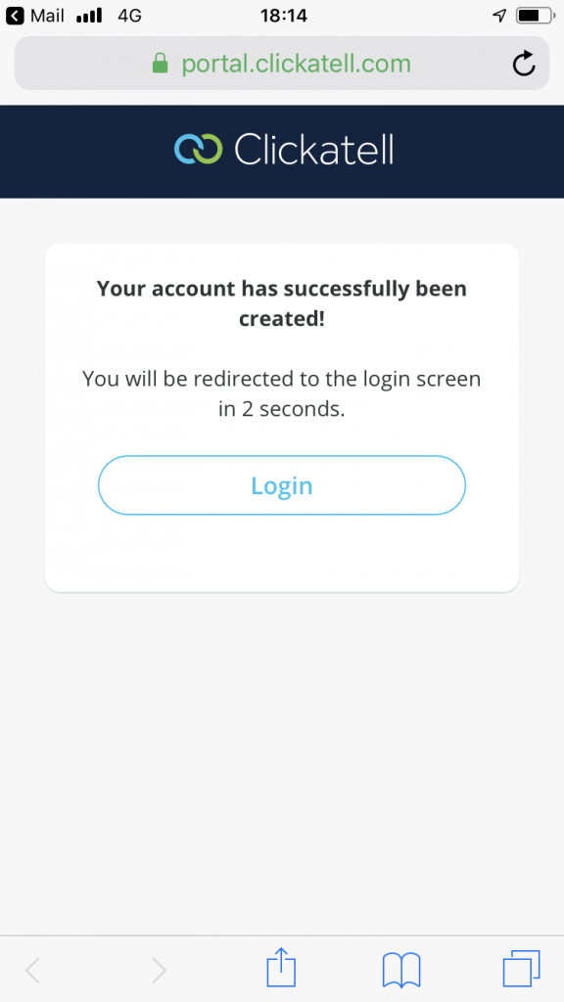The image size is (564, 1002).
Task: Tap the 4G network indicator
Action: pos(130,16)
